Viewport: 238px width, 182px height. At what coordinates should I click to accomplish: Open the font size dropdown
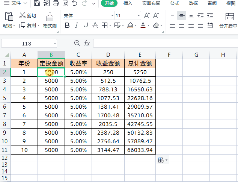point(139,15)
